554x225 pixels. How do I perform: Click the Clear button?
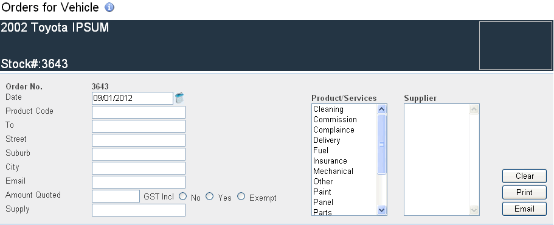[x=524, y=176]
